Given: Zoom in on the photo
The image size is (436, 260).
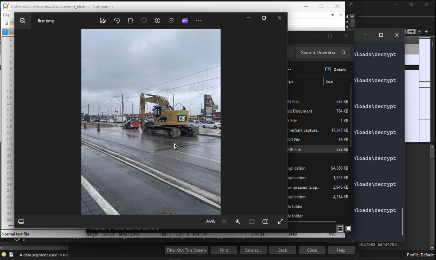Looking at the screenshot, I should tap(238, 222).
